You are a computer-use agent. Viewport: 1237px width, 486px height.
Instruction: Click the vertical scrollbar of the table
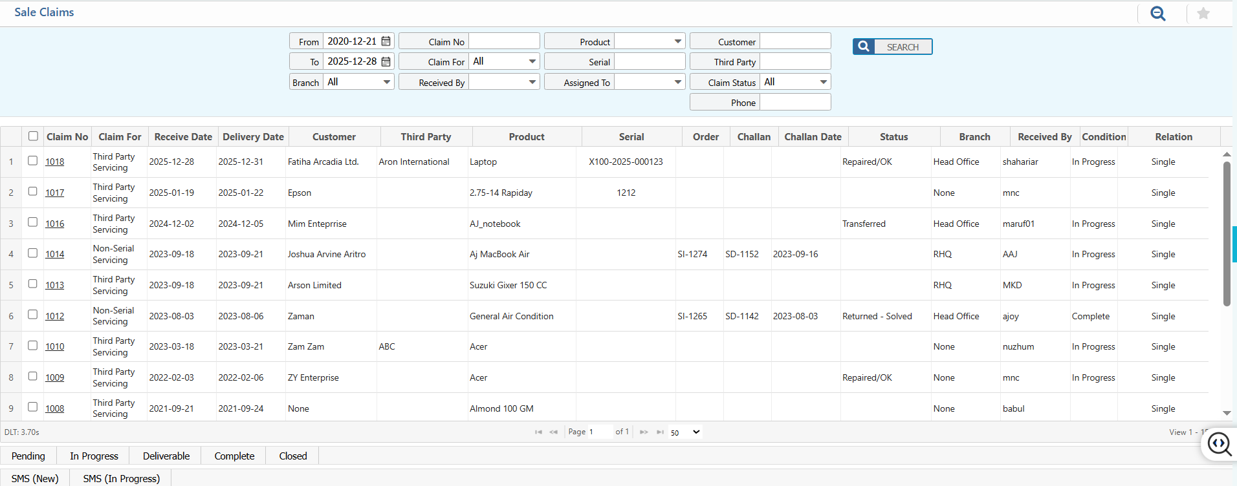1227,233
